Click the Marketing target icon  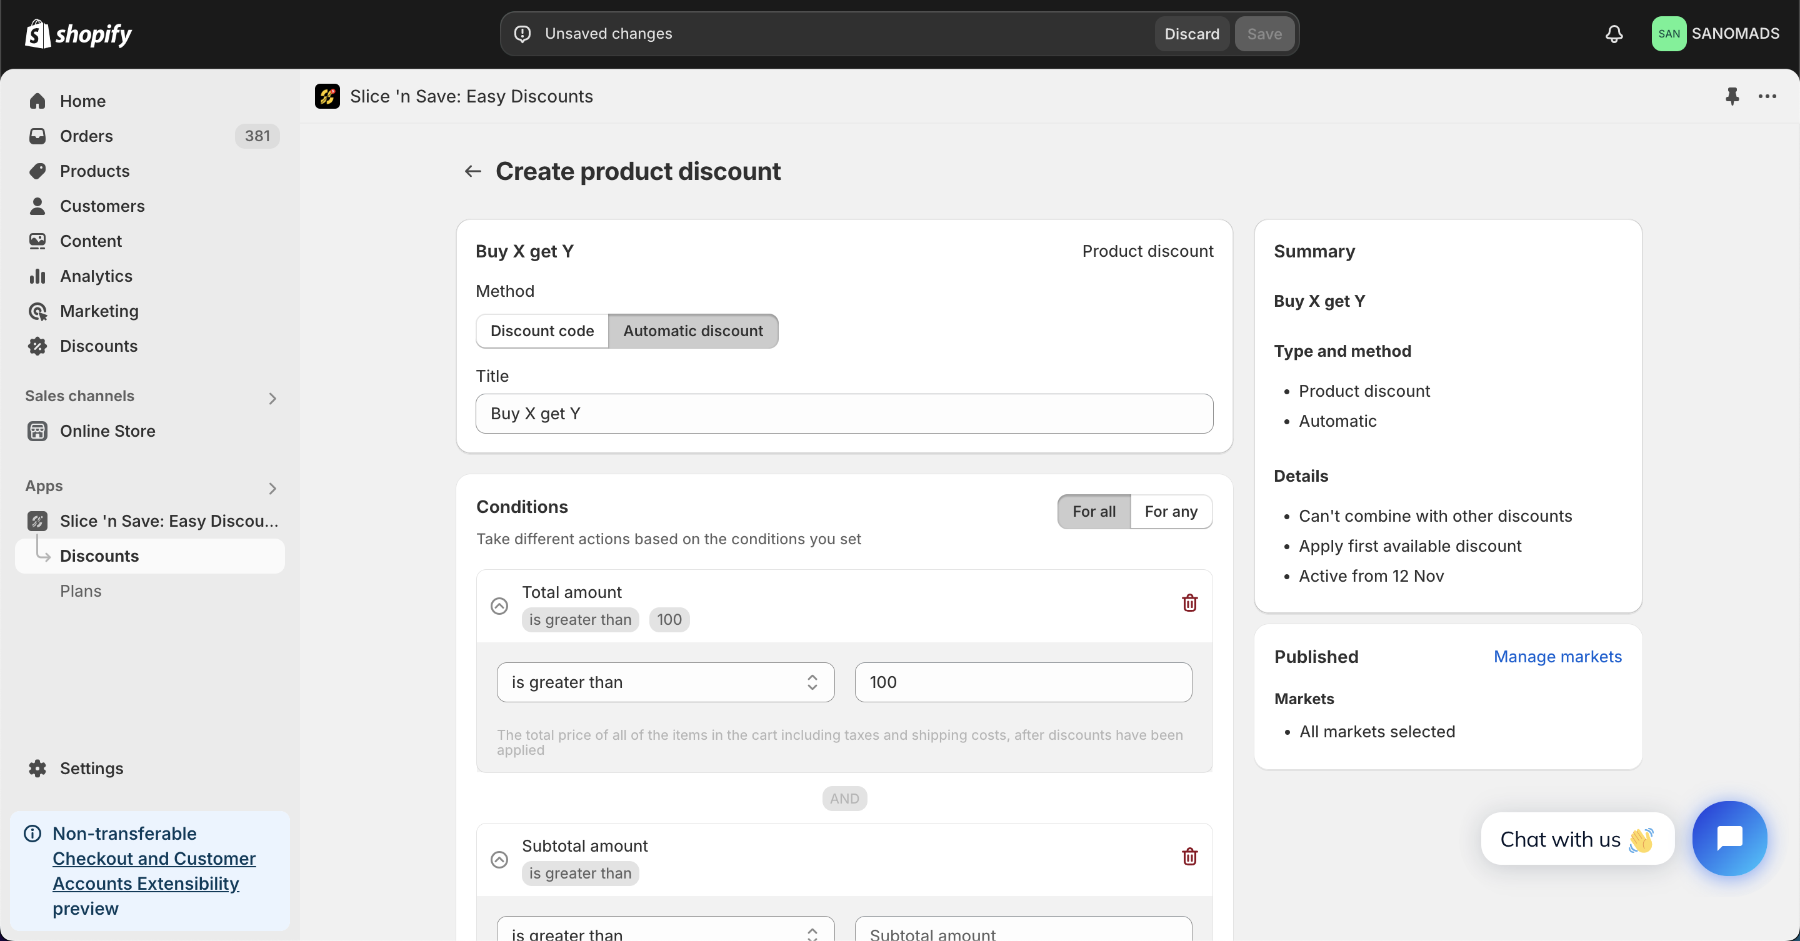37,311
